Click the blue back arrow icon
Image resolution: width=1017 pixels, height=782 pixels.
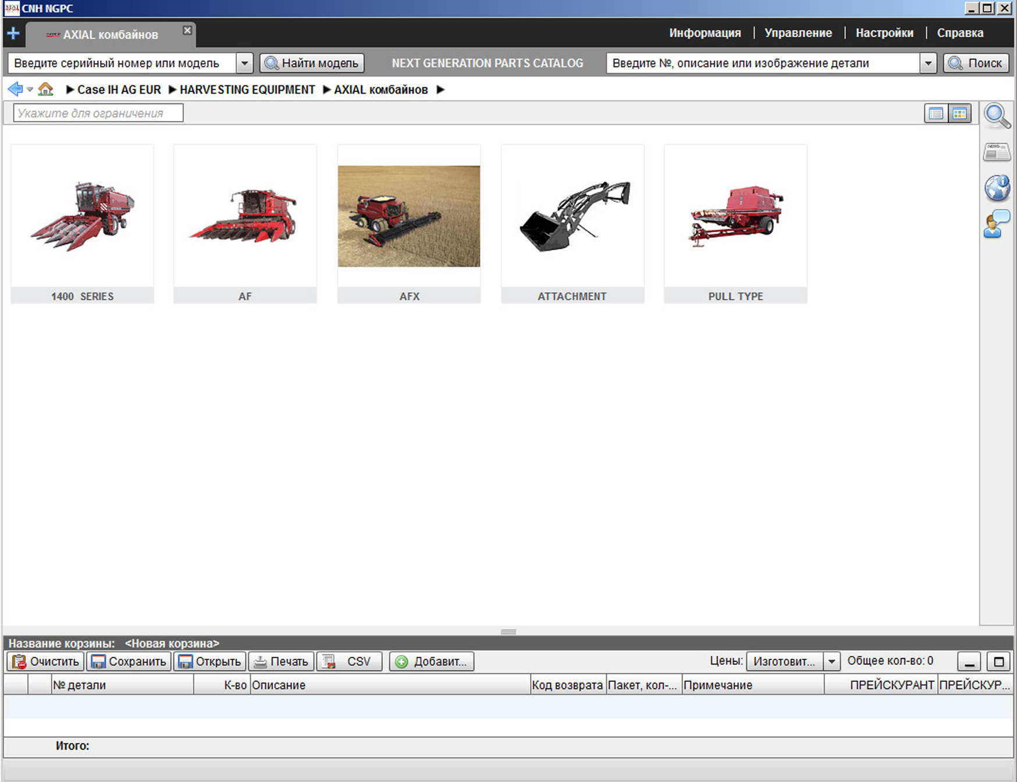click(15, 90)
